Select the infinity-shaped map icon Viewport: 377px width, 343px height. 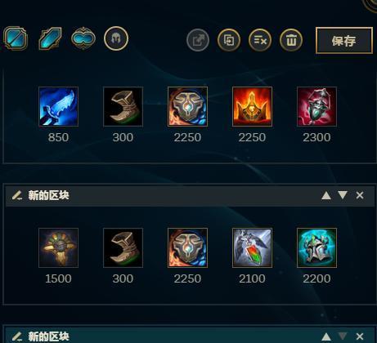83,38
